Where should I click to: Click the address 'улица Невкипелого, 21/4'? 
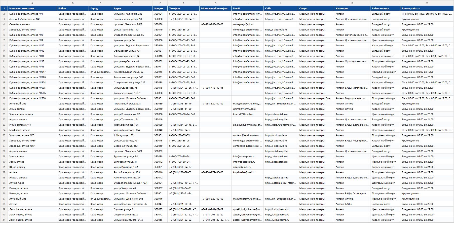click(132, 220)
